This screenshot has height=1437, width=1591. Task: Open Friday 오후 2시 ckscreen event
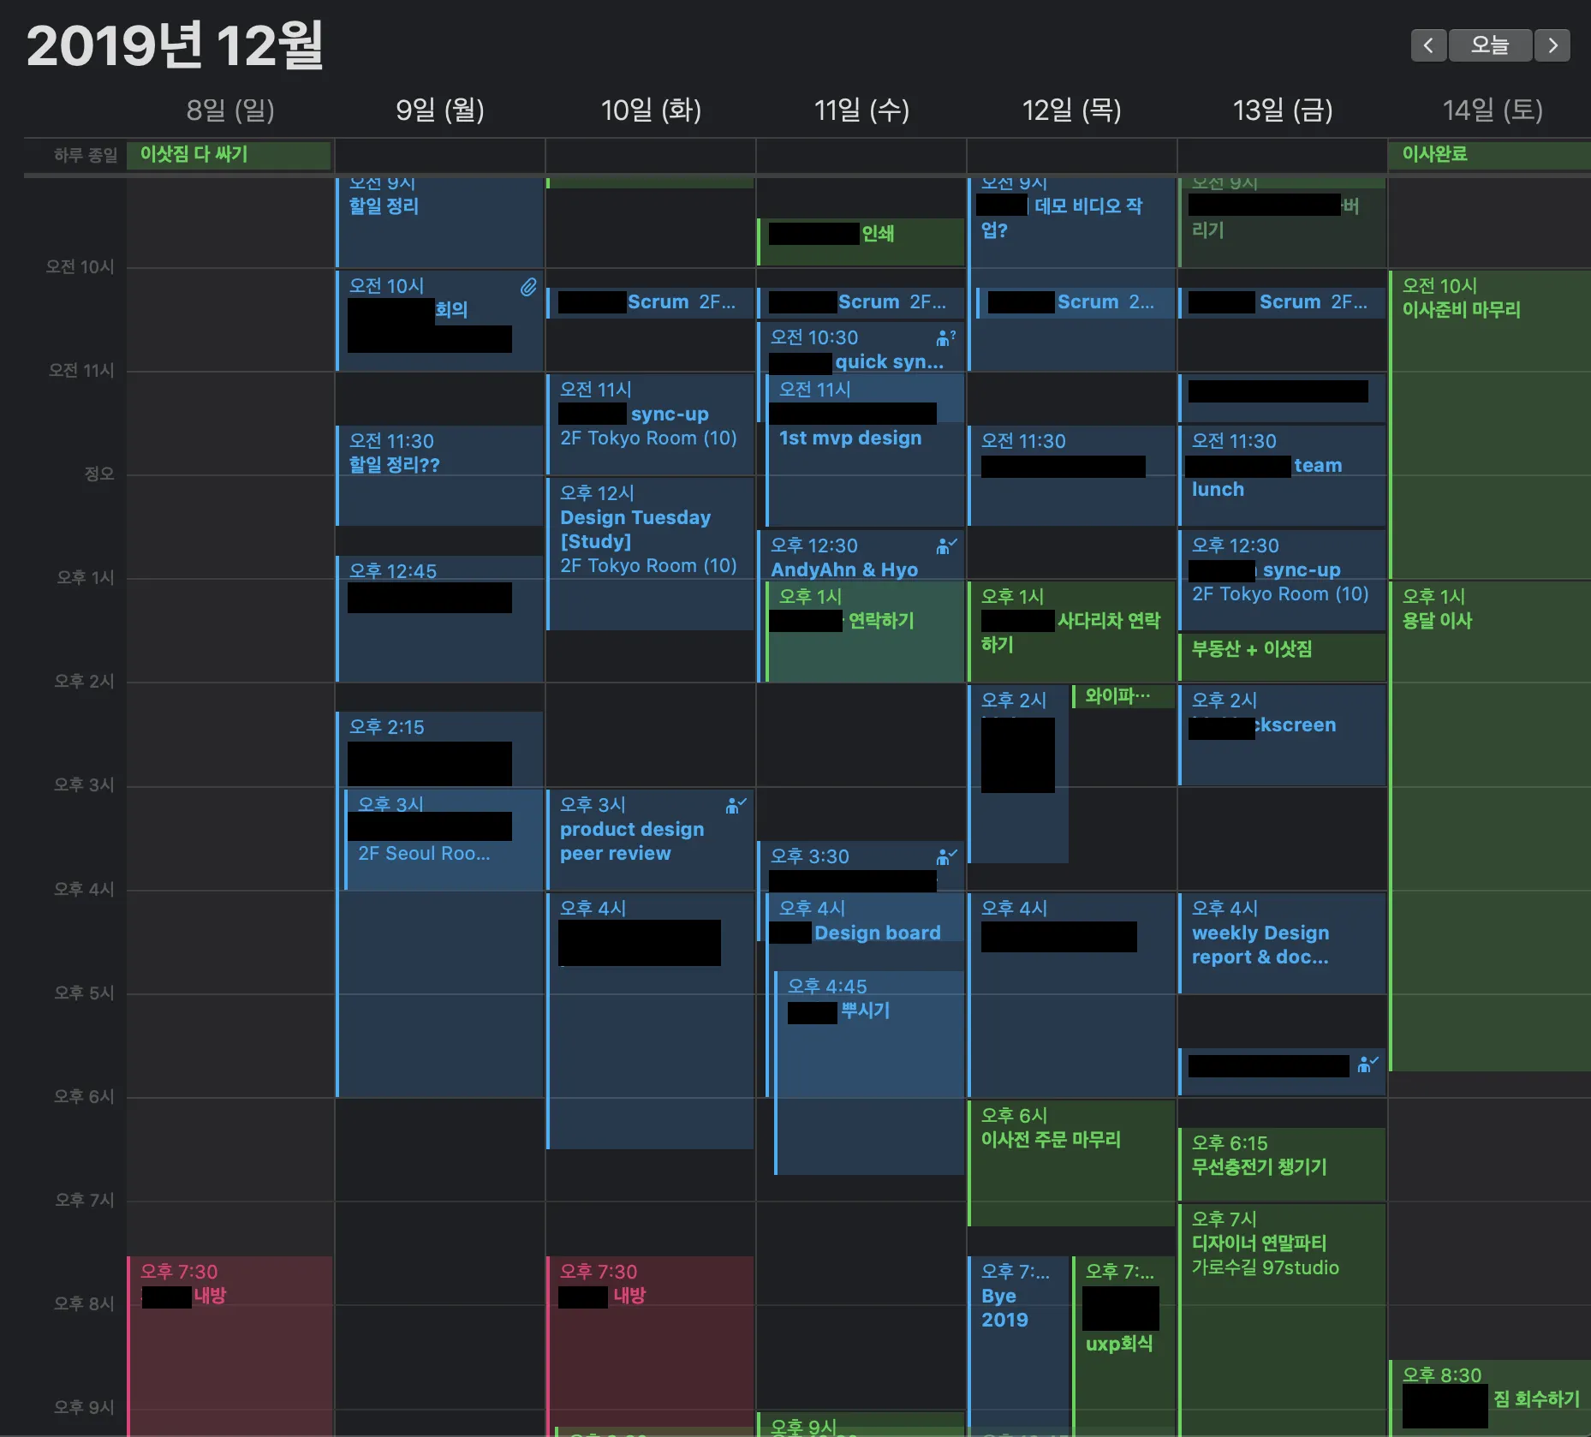coord(1283,735)
